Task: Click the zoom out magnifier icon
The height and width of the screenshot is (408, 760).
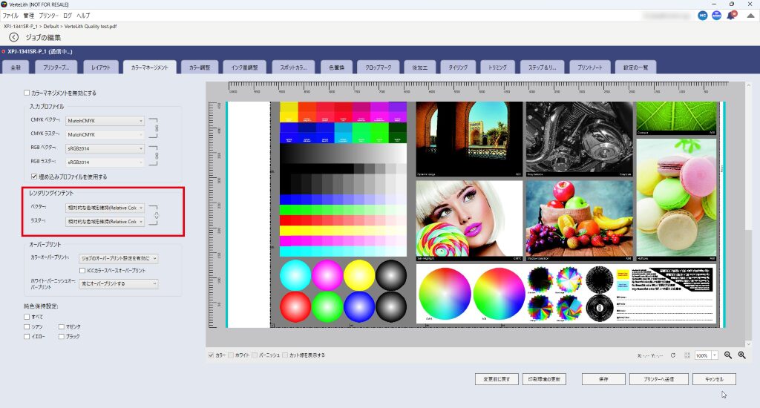Action: tap(727, 355)
